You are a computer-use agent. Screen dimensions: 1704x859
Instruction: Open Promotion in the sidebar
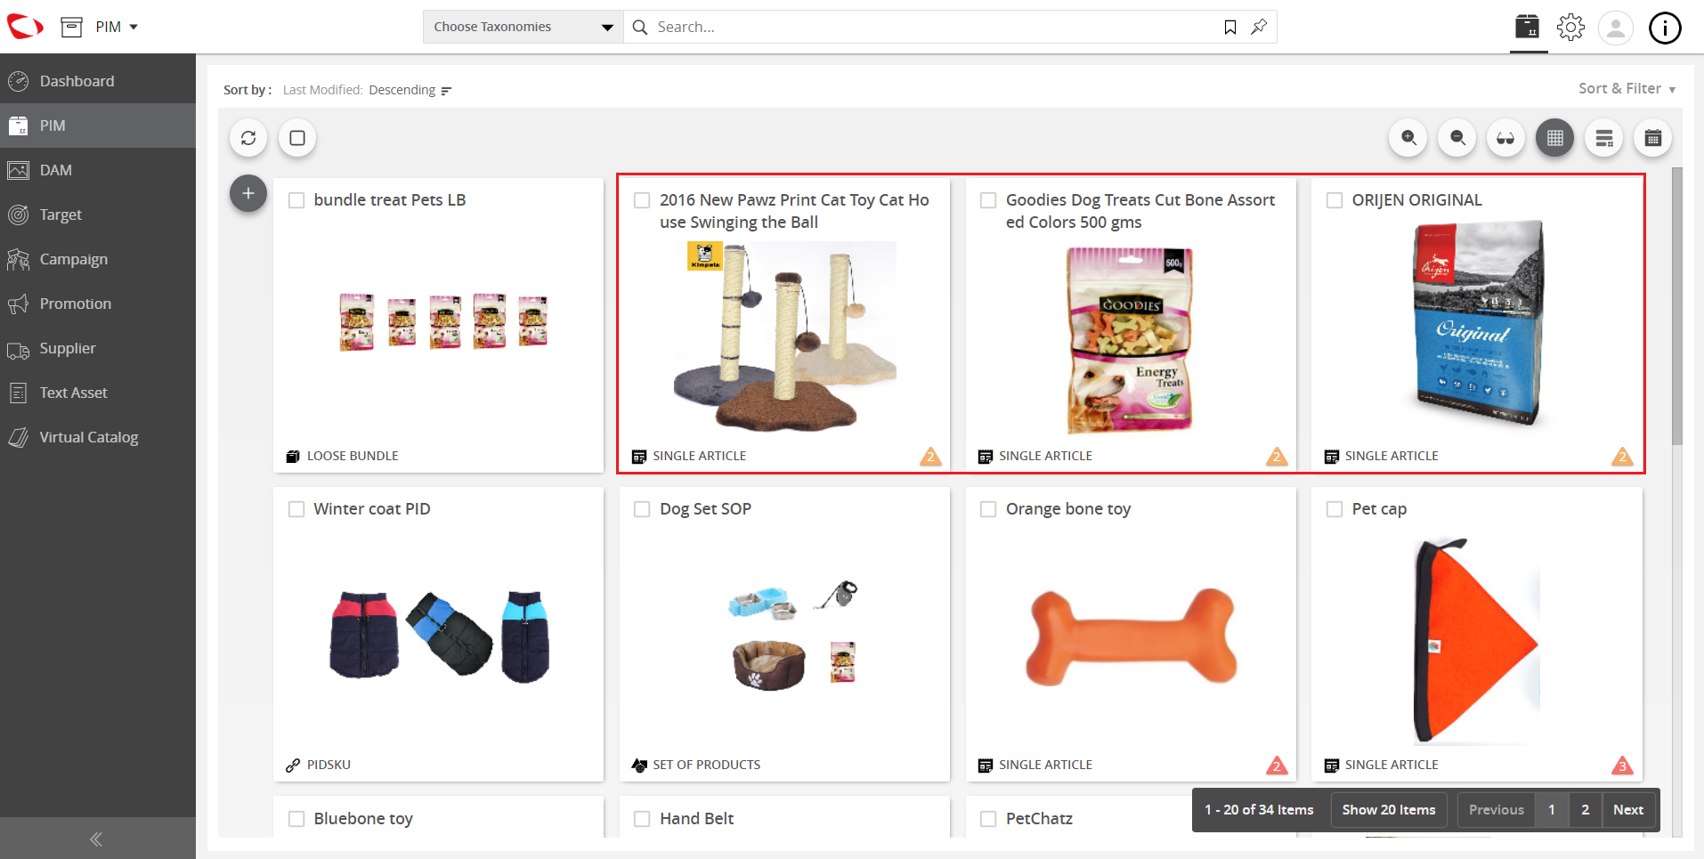click(98, 304)
